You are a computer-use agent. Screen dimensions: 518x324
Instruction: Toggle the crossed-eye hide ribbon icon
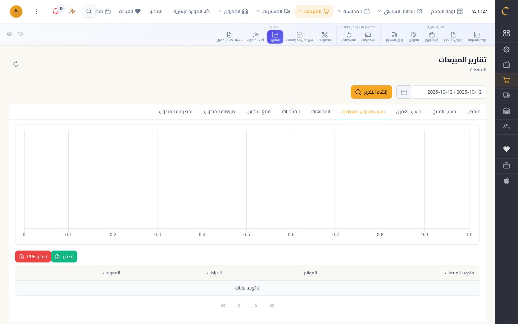point(9,34)
